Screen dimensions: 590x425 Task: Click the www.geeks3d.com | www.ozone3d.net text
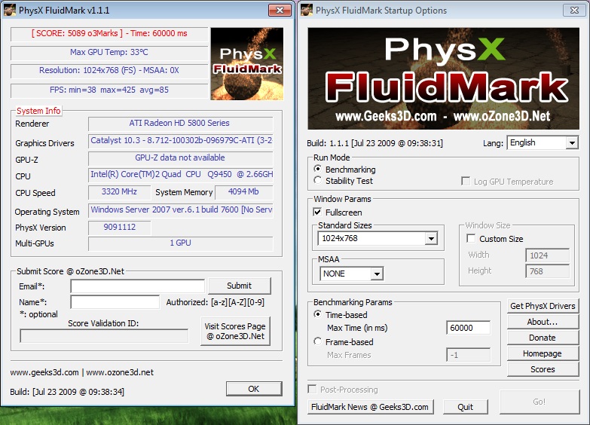coord(81,372)
